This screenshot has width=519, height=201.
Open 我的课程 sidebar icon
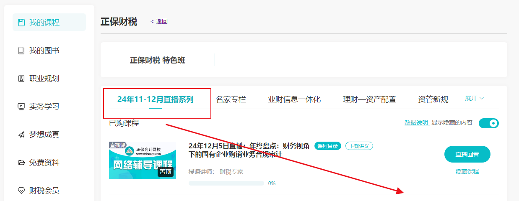[21, 23]
